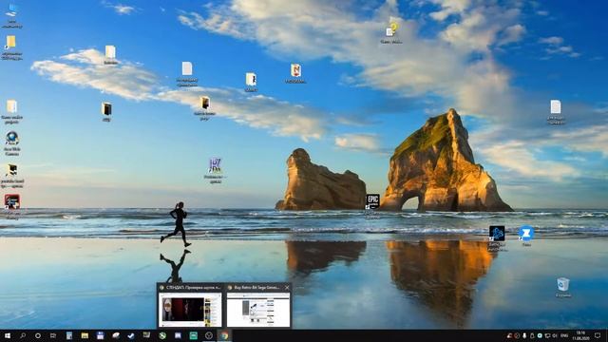Open the blue checkmark app on taskbar
This screenshot has height=342, width=608.
point(131,335)
